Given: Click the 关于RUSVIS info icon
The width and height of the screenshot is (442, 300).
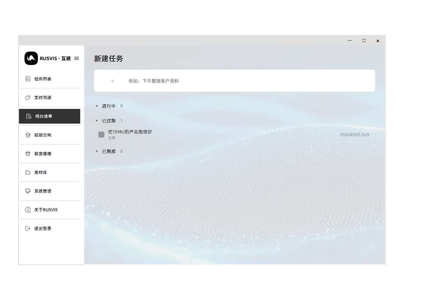Looking at the screenshot, I should click(28, 209).
